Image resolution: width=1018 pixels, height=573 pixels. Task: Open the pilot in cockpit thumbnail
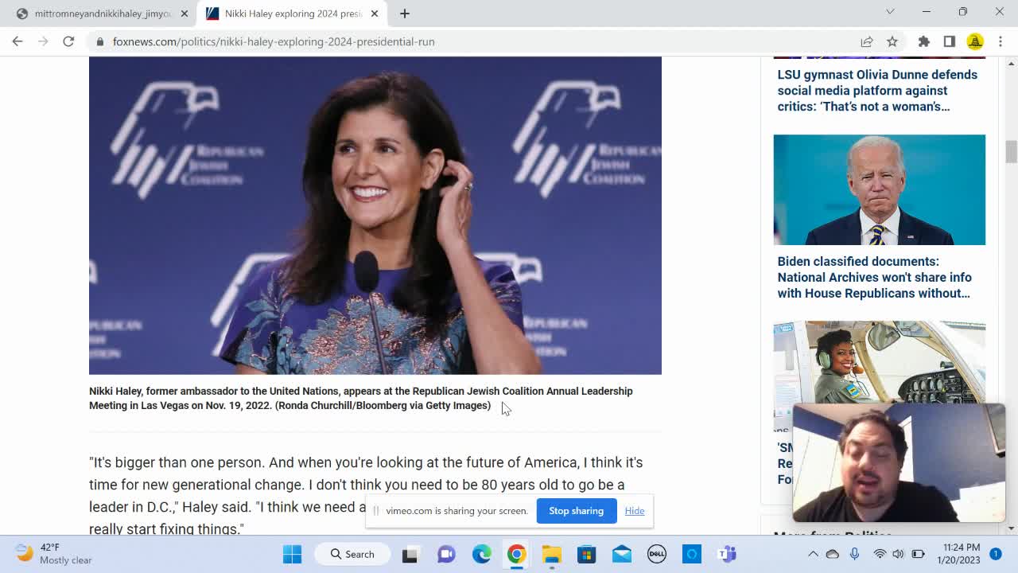880,363
